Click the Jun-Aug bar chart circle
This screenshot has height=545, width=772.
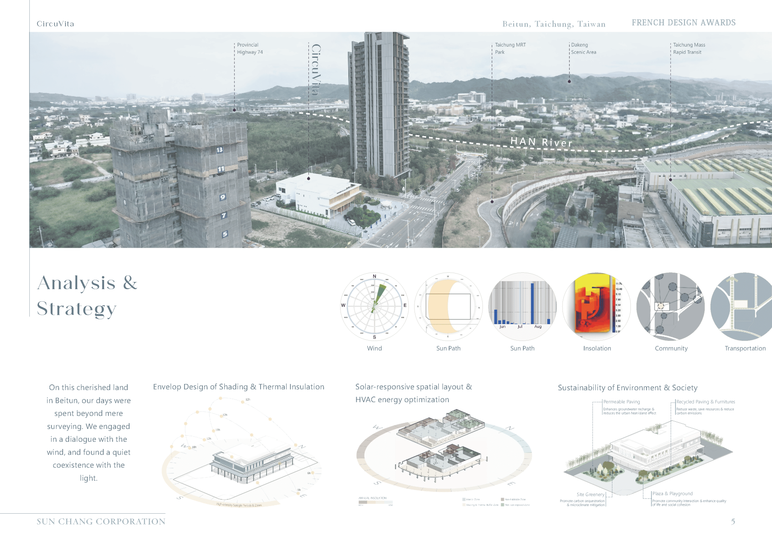coord(522,306)
